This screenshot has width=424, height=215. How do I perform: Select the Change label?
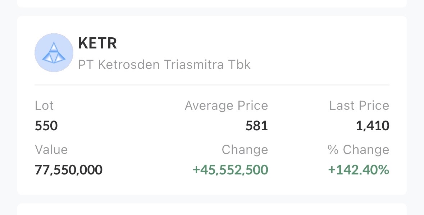[245, 149]
